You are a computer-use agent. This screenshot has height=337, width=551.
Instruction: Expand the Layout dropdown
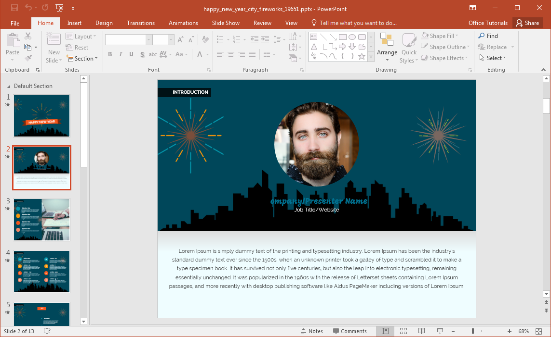click(81, 37)
